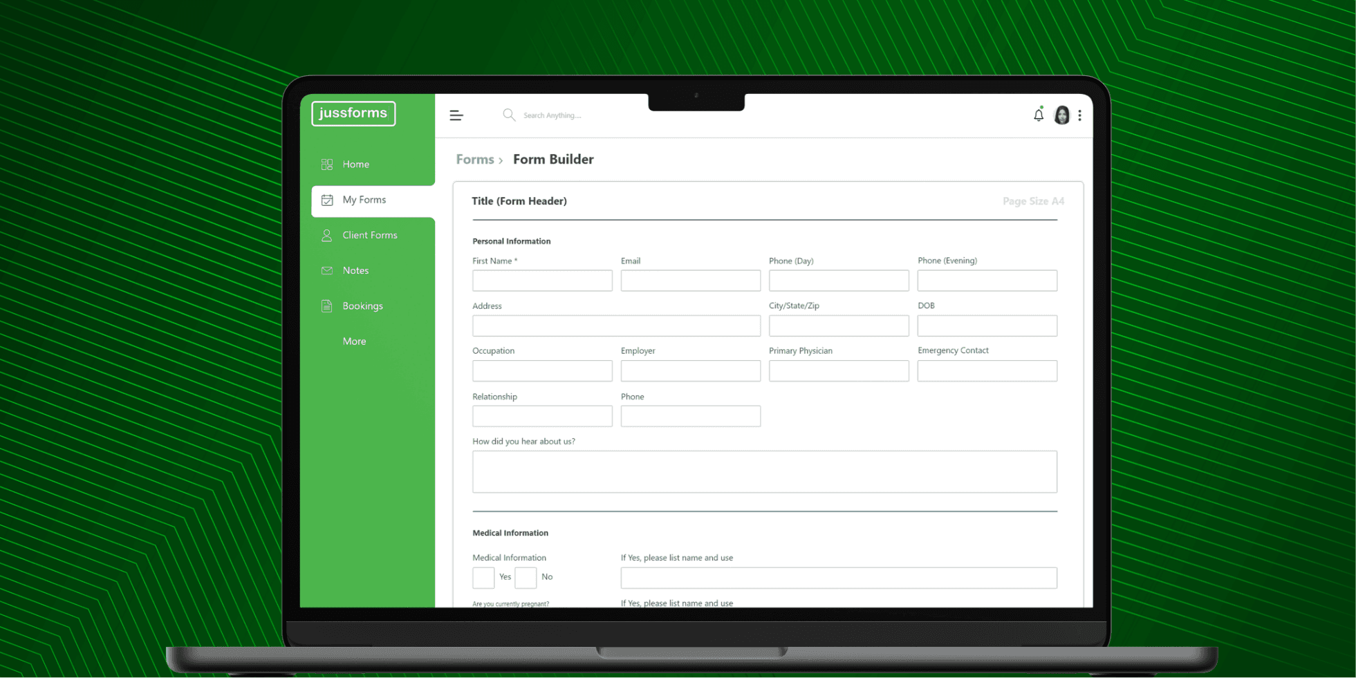This screenshot has width=1356, height=678.
Task: Click the How did you hear about us box
Action: pyautogui.click(x=765, y=472)
